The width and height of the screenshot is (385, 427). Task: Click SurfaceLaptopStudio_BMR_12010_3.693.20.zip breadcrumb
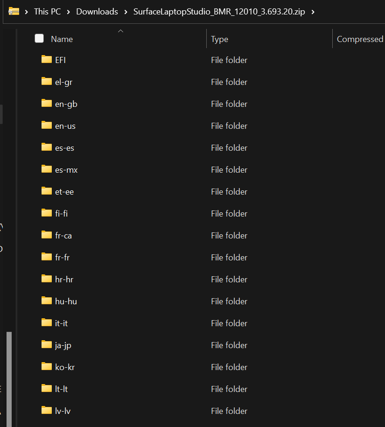click(x=219, y=12)
